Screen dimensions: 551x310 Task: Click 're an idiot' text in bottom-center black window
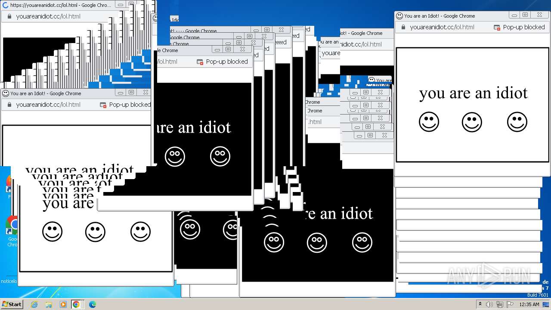click(338, 214)
